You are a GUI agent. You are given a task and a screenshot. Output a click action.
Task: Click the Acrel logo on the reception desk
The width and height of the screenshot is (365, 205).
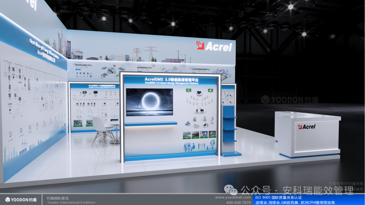(307, 127)
